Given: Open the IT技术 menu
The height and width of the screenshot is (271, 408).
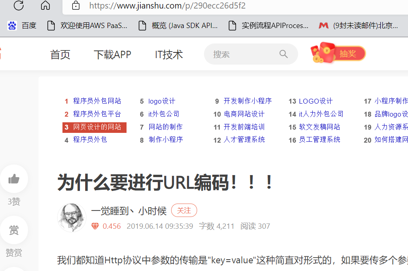Looking at the screenshot, I should click(169, 54).
